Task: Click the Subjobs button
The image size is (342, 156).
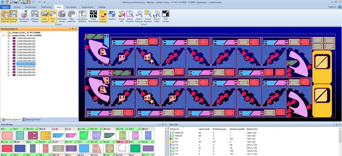Action: tap(5, 7)
